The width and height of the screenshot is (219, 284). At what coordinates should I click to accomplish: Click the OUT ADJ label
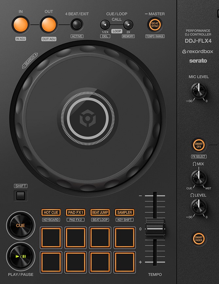[x=49, y=39]
